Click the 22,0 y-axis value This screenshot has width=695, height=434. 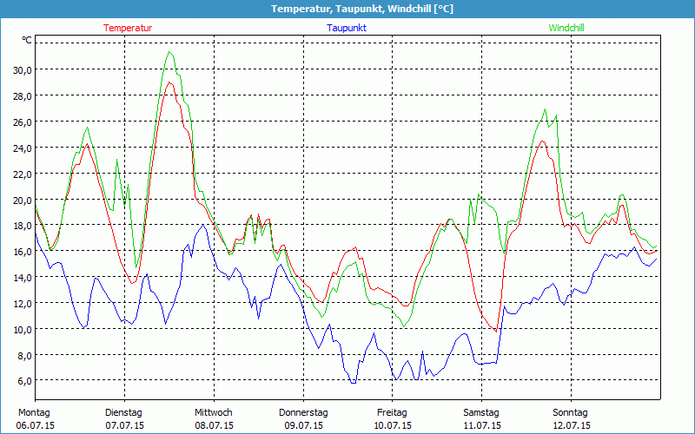[21, 174]
